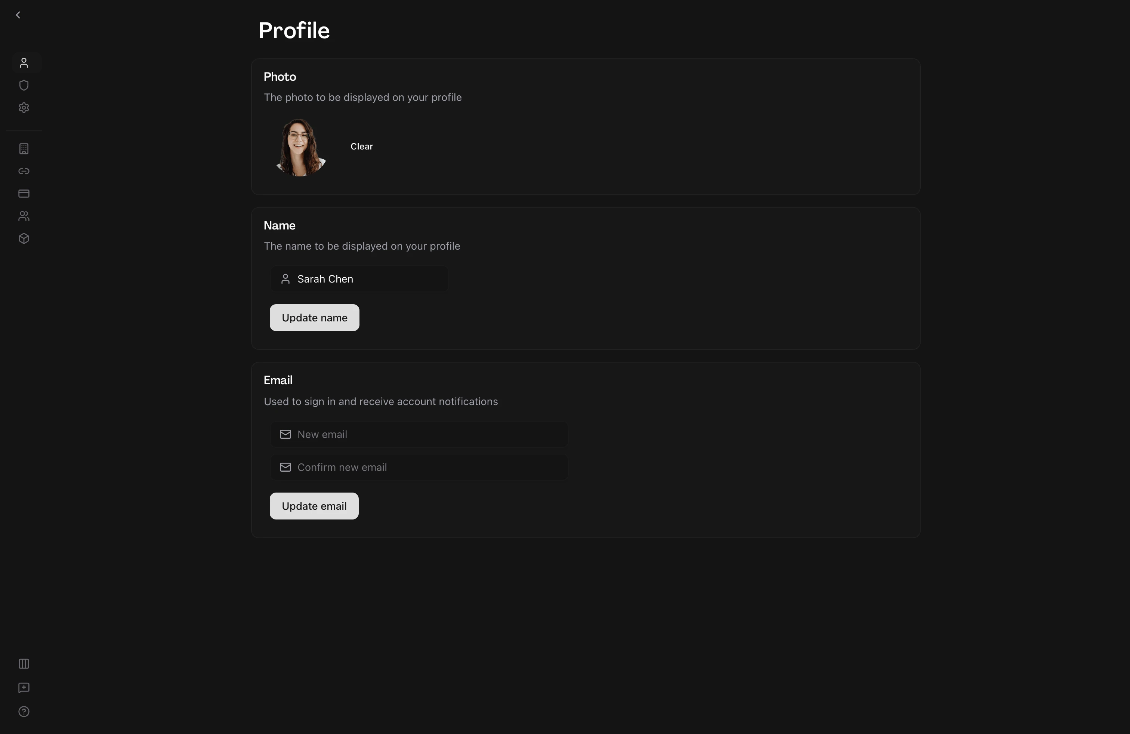Focus the Confirm new email field
The image size is (1130, 734).
tap(419, 467)
